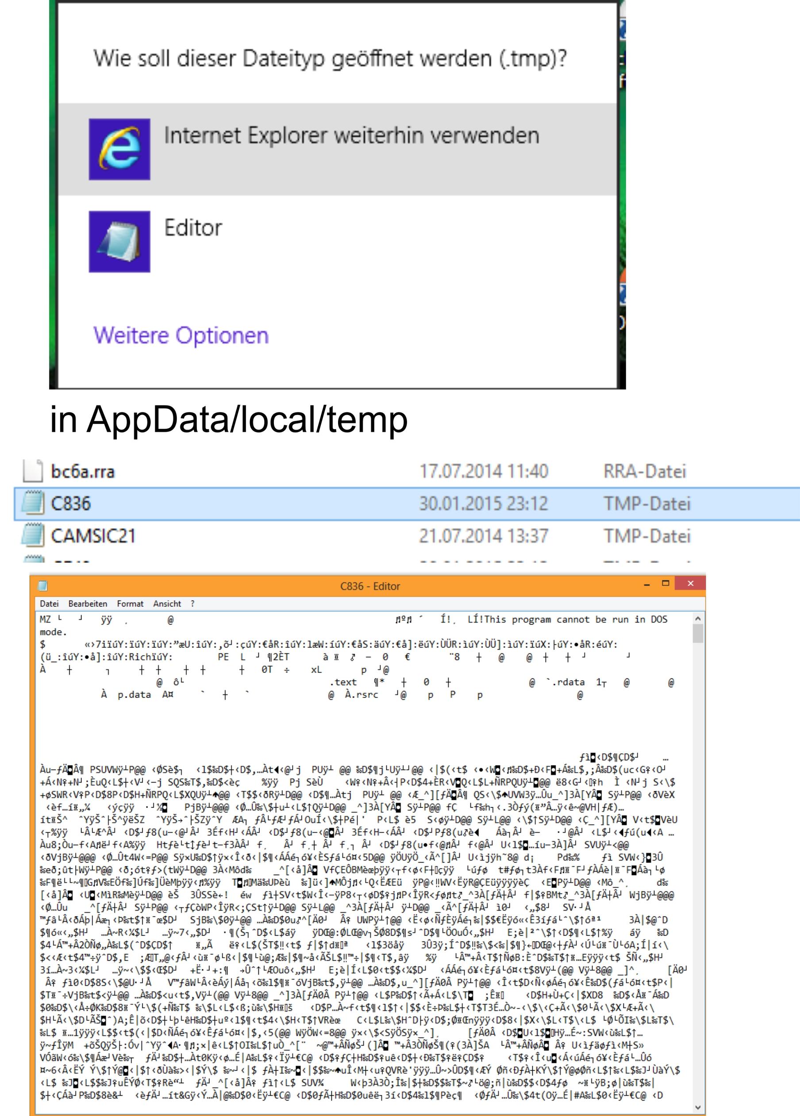Open the Ansicht menu
The height and width of the screenshot is (1116, 800).
(167, 604)
